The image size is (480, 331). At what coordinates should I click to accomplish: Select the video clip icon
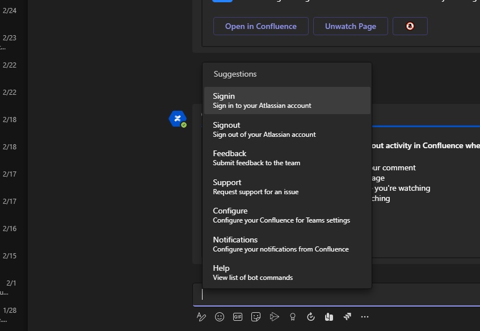pyautogui.click(x=274, y=317)
